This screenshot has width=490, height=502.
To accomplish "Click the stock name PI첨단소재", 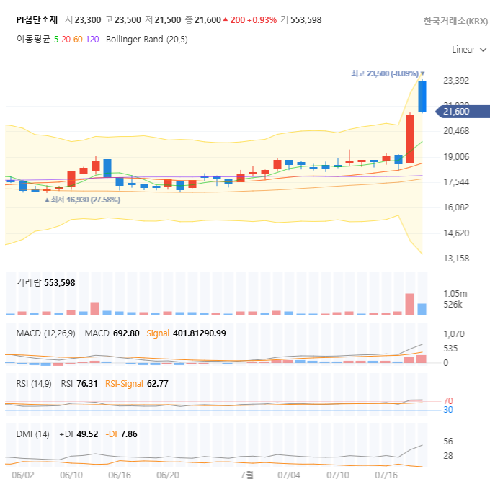I will pos(37,20).
